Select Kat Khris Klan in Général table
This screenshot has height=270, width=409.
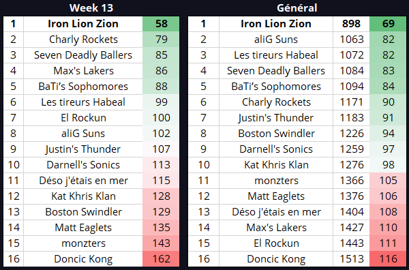coord(276,164)
